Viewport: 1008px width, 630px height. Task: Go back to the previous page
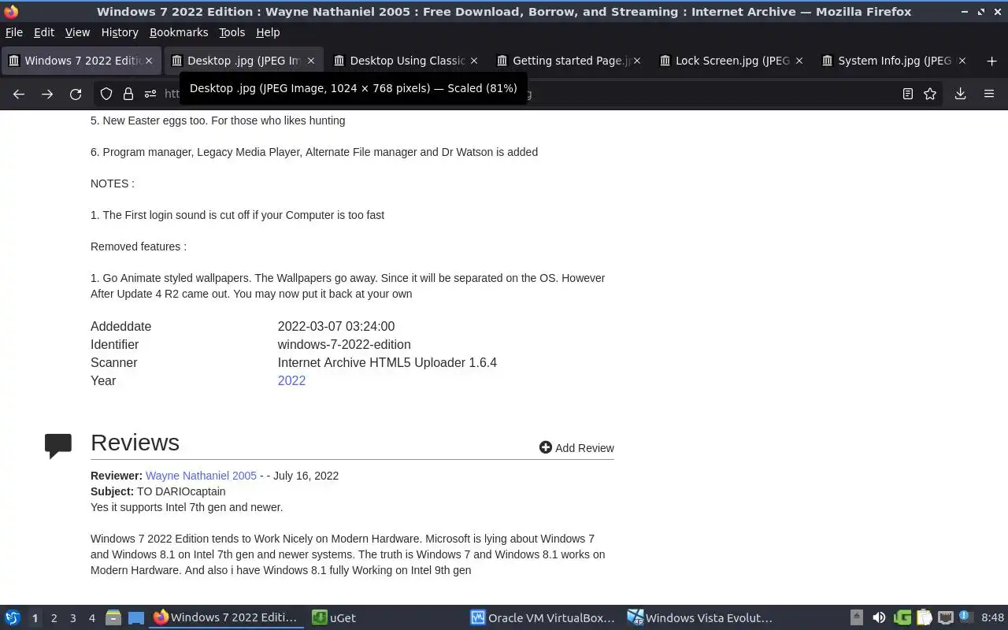(19, 94)
